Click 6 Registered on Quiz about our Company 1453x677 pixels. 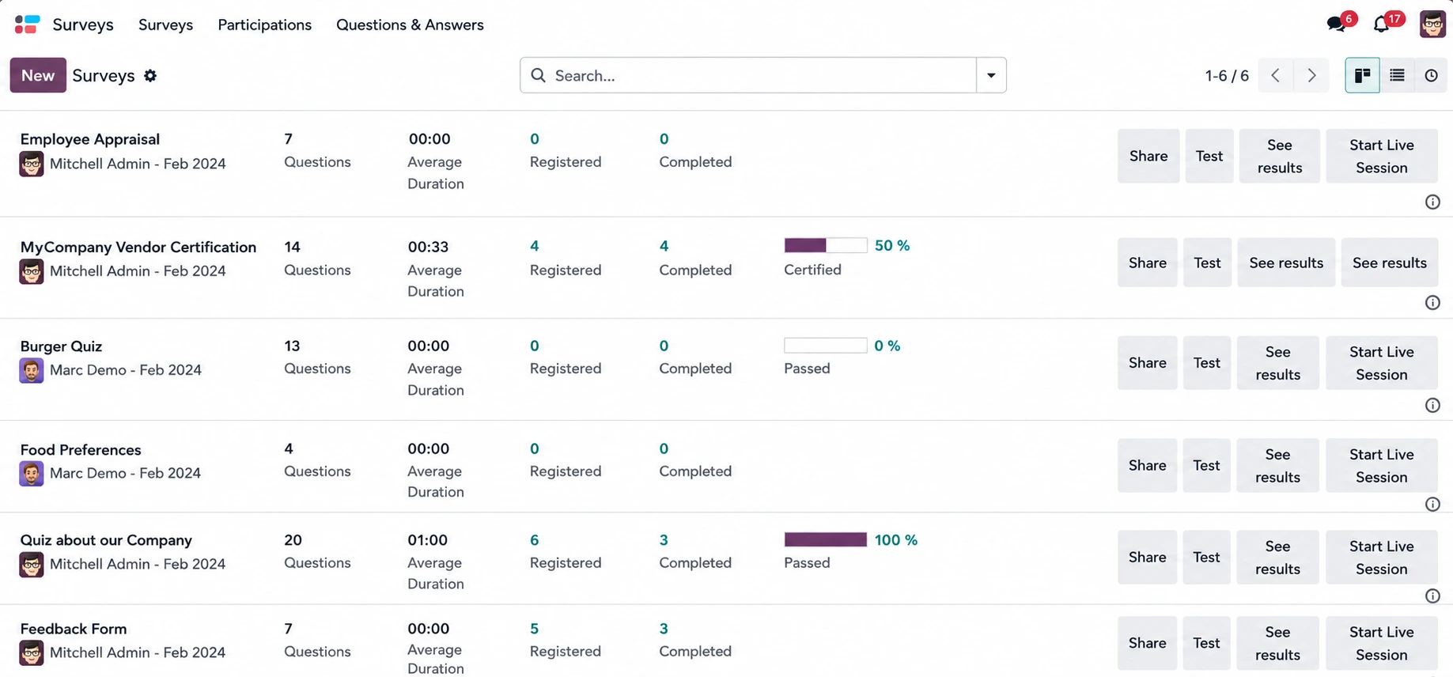566,551
